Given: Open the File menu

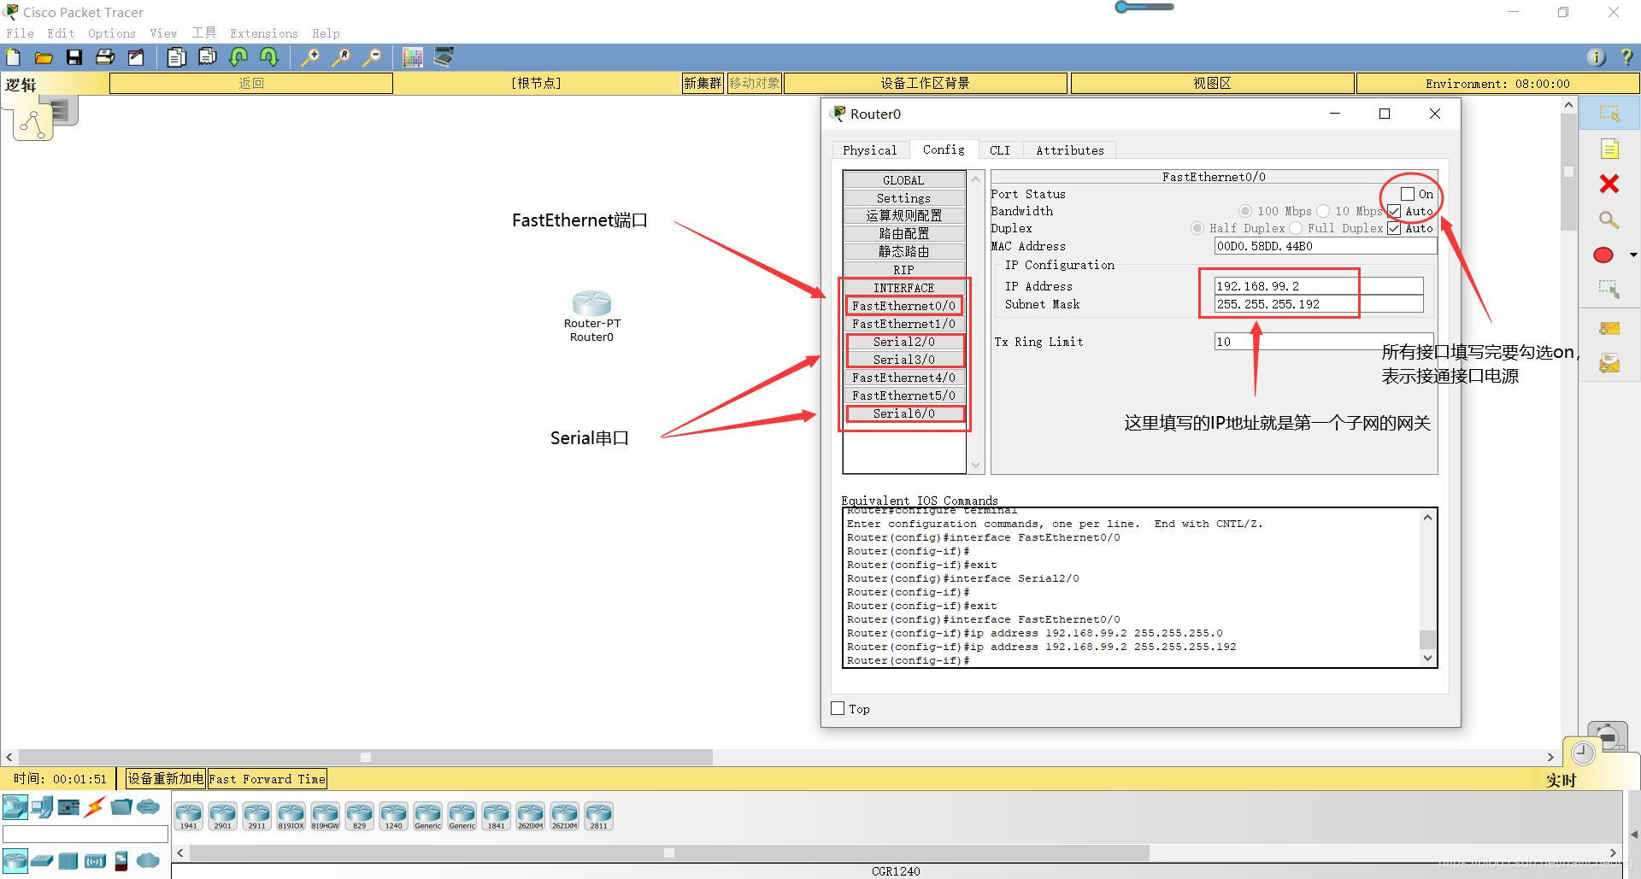Looking at the screenshot, I should coord(20,33).
